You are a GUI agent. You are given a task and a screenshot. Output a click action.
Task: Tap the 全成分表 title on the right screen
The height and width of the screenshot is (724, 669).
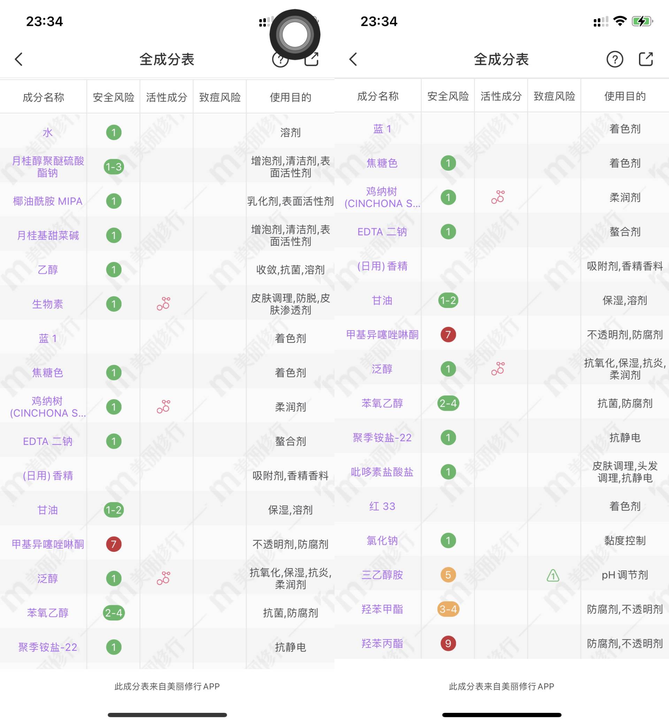click(501, 59)
